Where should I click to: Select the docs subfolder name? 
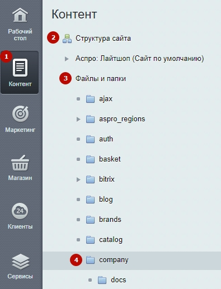coord(119,280)
